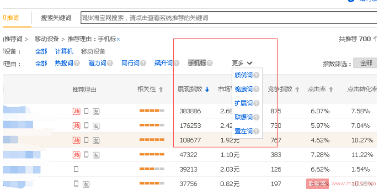Sort by 点击率 column
The width and height of the screenshot is (379, 189).
tap(320, 89)
